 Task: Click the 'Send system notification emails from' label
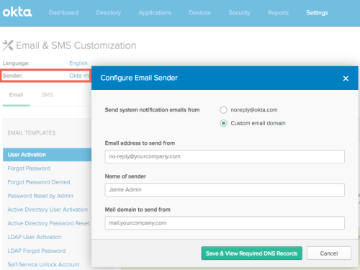[x=152, y=110]
